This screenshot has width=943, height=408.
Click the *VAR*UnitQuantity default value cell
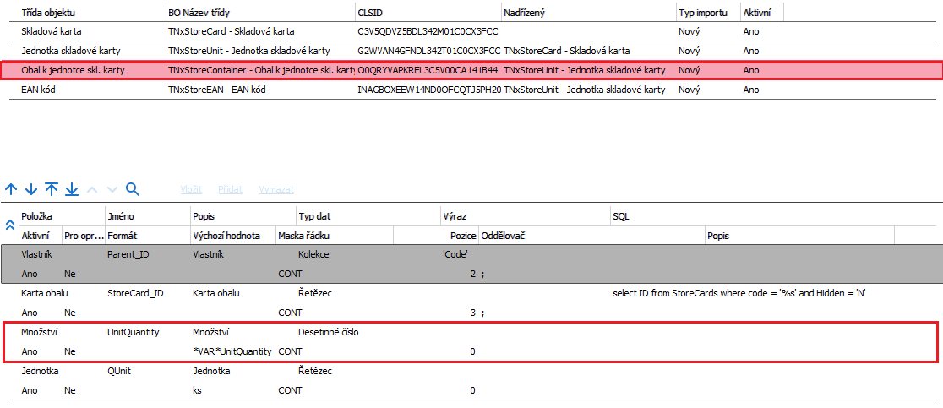point(232,351)
